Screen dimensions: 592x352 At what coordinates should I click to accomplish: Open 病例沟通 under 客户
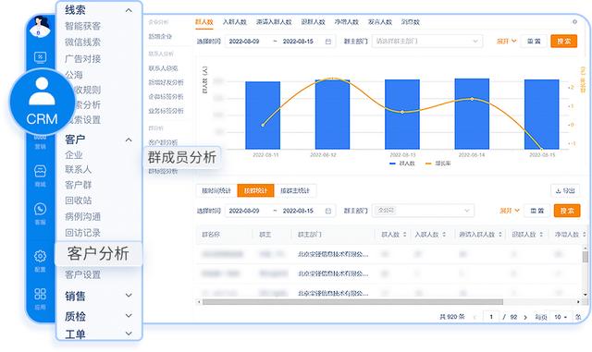(82, 216)
